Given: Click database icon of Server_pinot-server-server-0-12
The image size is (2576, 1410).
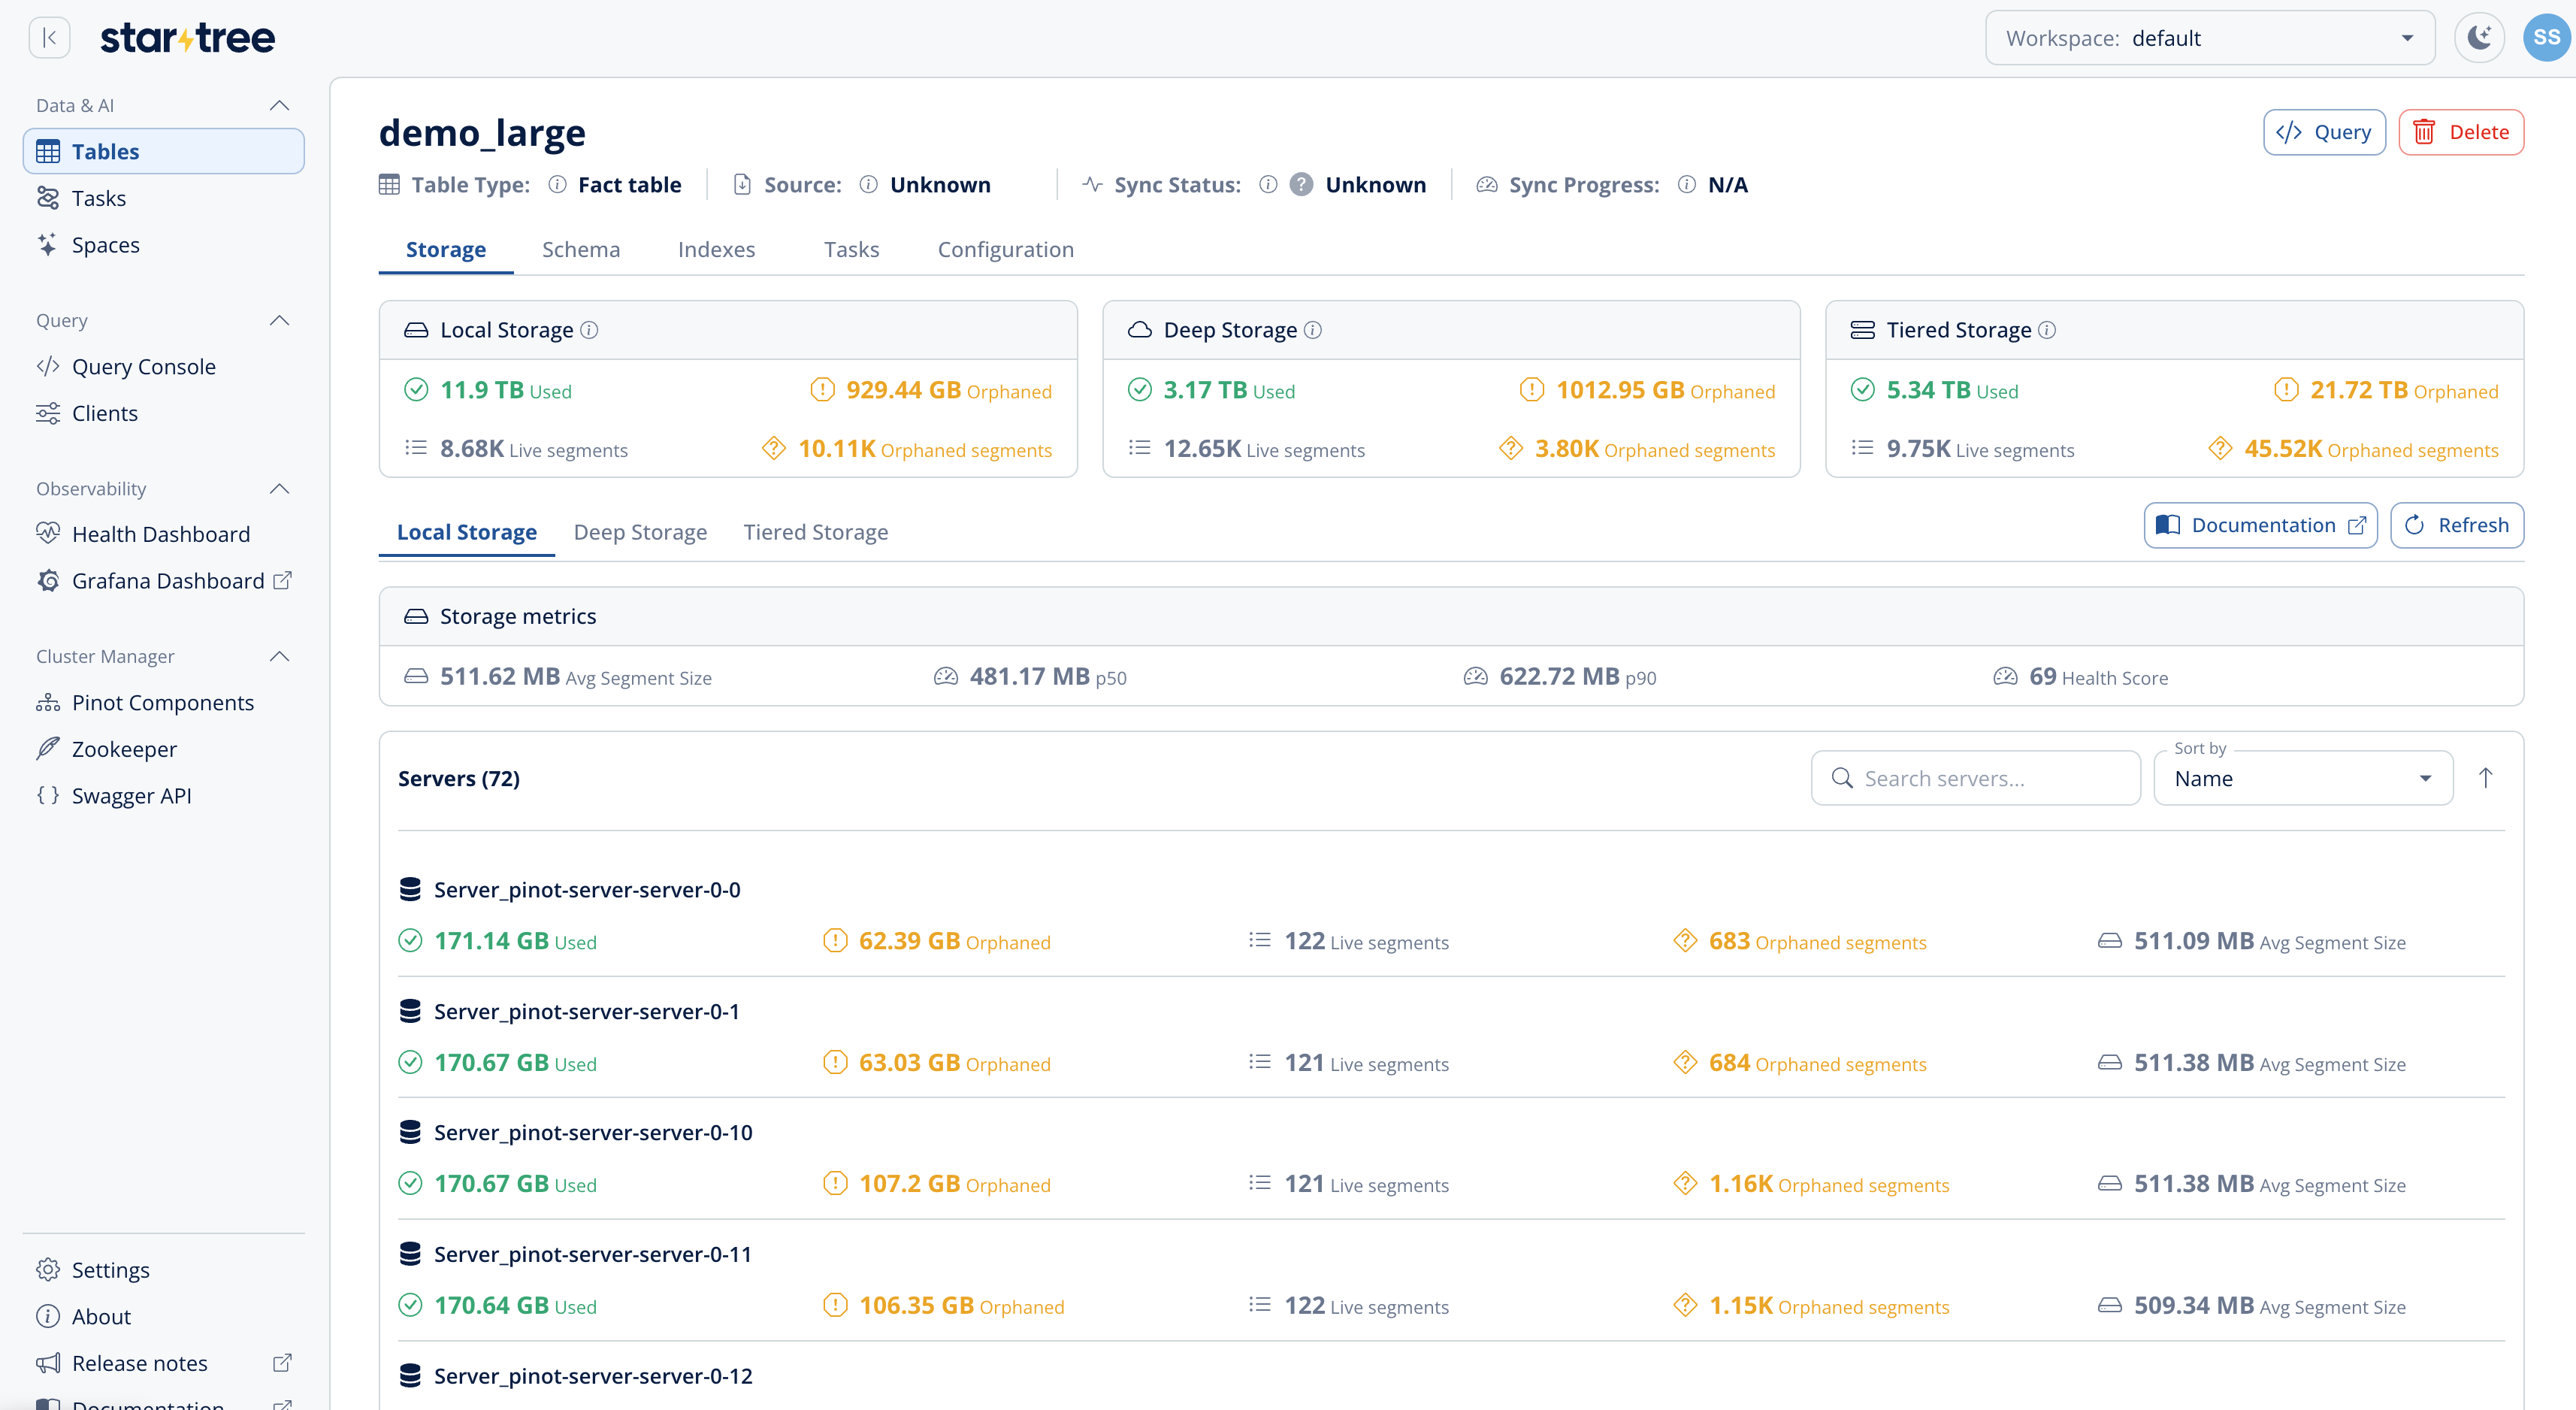Looking at the screenshot, I should click(x=410, y=1376).
